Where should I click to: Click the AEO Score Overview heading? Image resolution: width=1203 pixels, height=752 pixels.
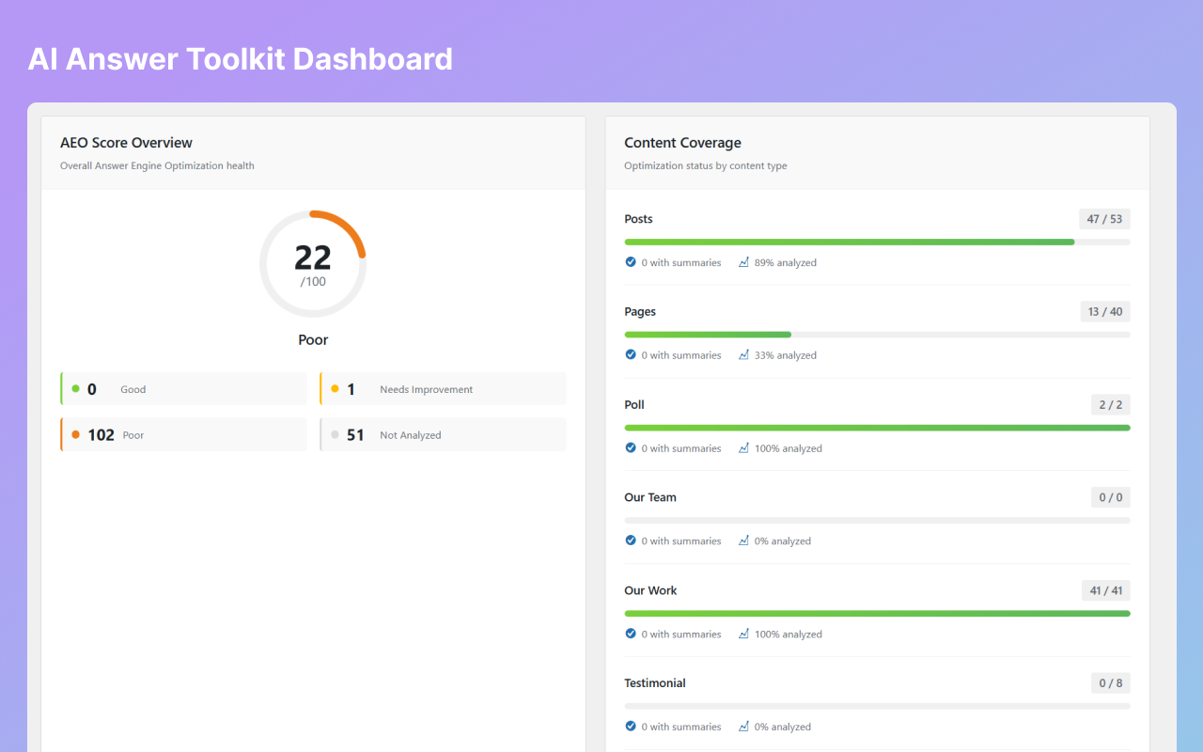[x=126, y=143]
